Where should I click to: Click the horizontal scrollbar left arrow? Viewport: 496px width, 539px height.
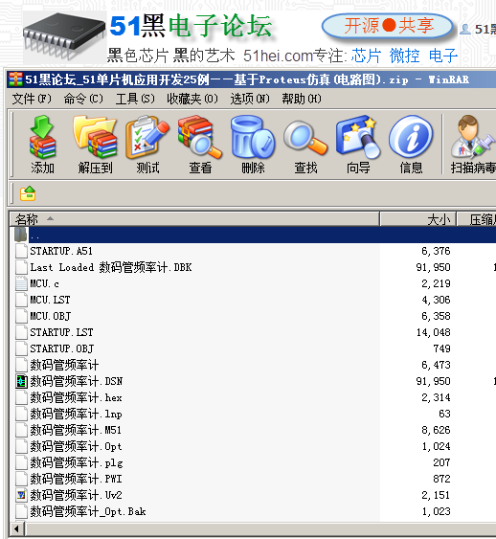16,528
